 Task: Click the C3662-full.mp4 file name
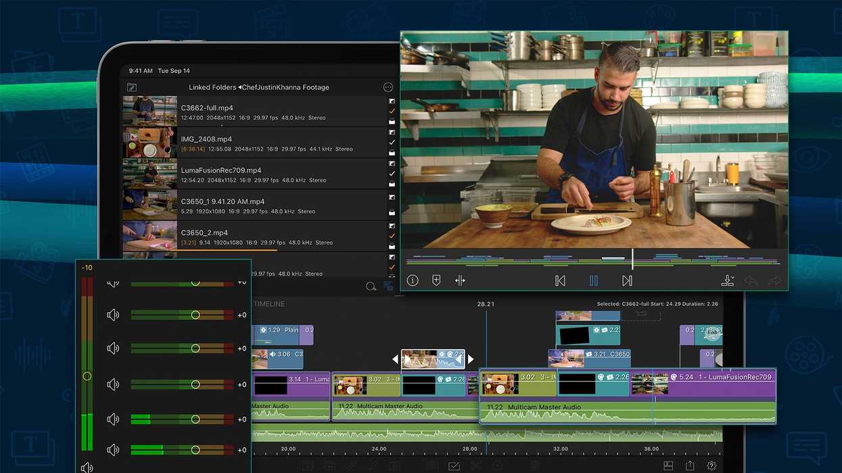[207, 108]
